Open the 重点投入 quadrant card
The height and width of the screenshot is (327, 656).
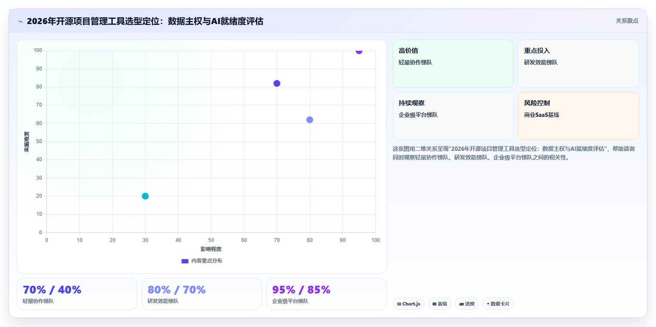pyautogui.click(x=578, y=64)
